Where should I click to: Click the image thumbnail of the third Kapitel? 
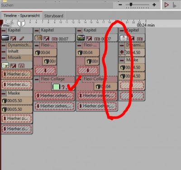click(81, 38)
